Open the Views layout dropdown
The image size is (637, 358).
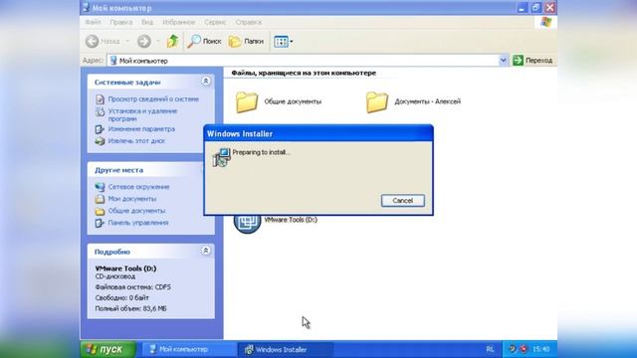[283, 42]
